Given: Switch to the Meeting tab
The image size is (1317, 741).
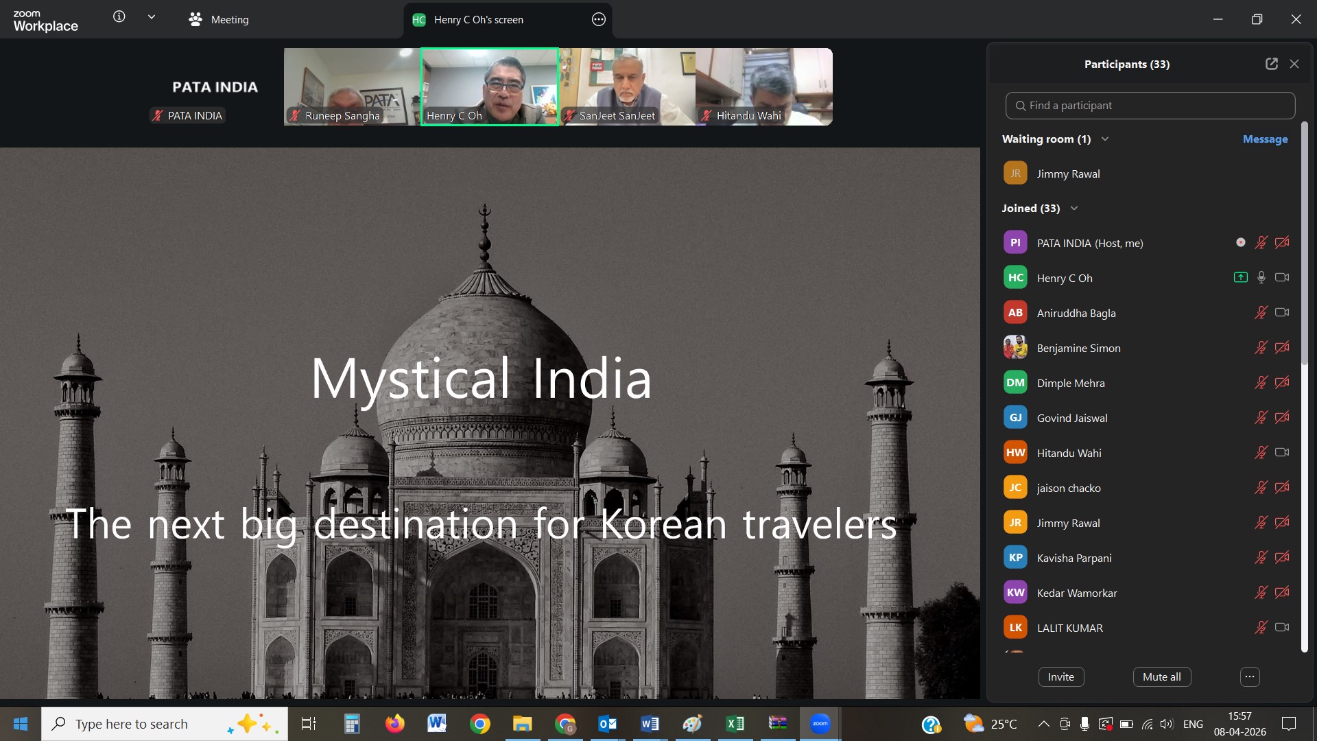Looking at the screenshot, I should pos(218,20).
